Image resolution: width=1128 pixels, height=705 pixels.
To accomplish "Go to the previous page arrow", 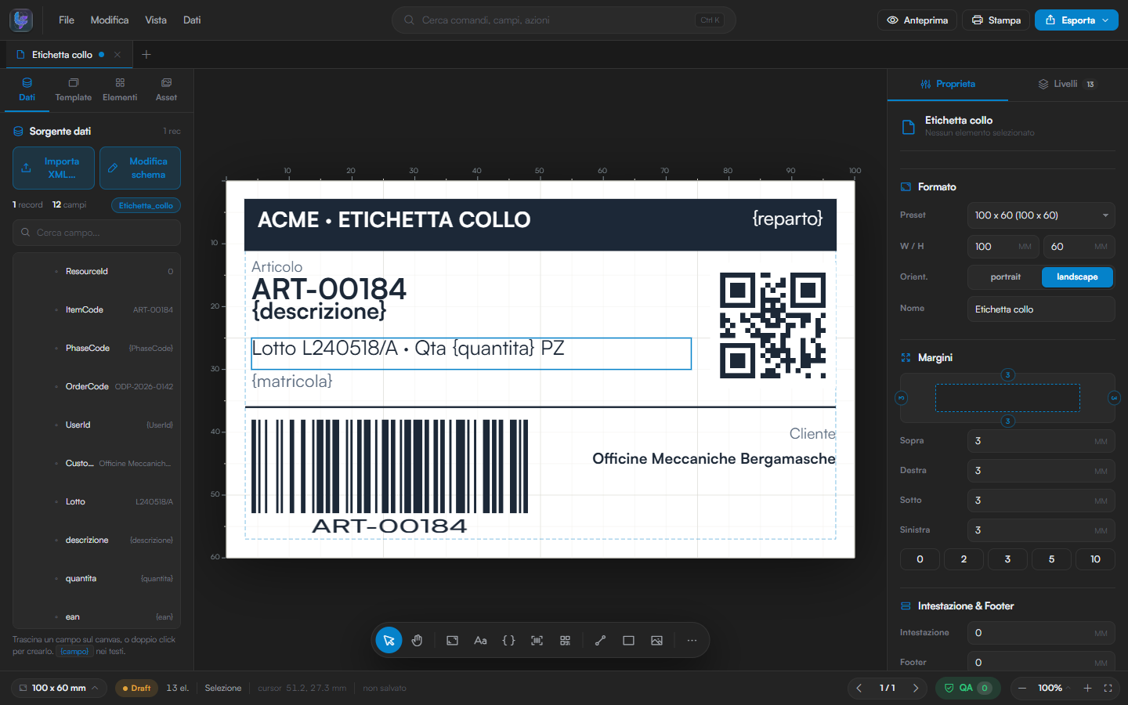I will tap(859, 688).
